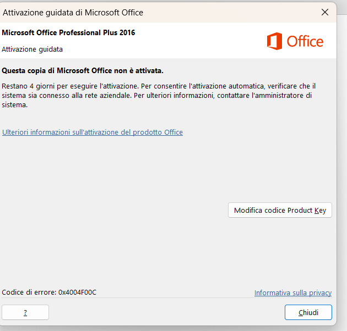Click the heading "Microsoft Office Professional Plus 2016"
Screen dimensions: 347x331
(68, 32)
